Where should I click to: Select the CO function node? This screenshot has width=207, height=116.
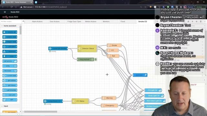click(x=113, y=50)
